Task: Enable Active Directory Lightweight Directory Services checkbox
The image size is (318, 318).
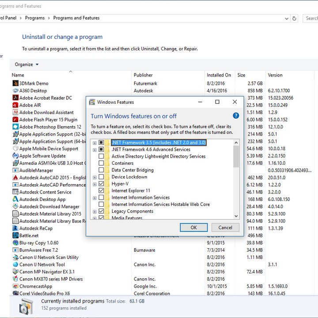Action: 101,156
